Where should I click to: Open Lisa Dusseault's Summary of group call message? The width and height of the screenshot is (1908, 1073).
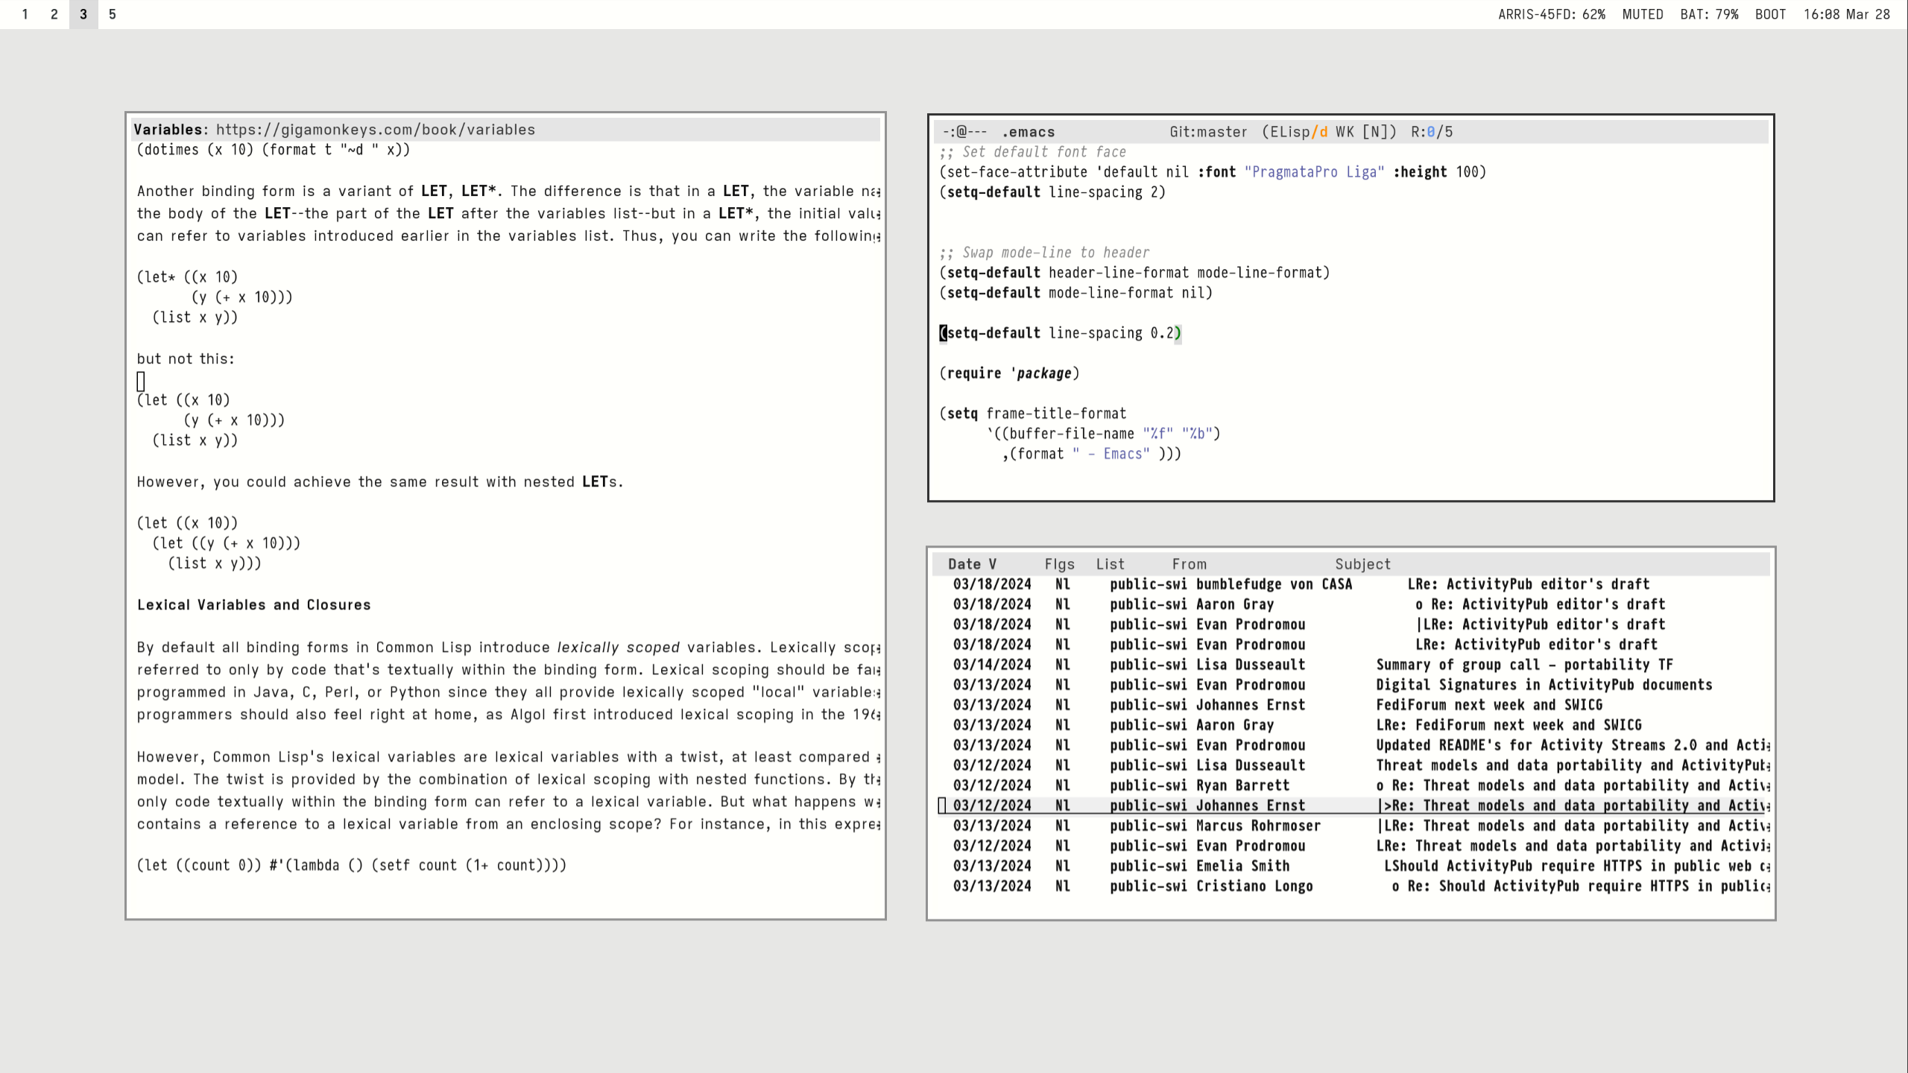[1523, 665]
